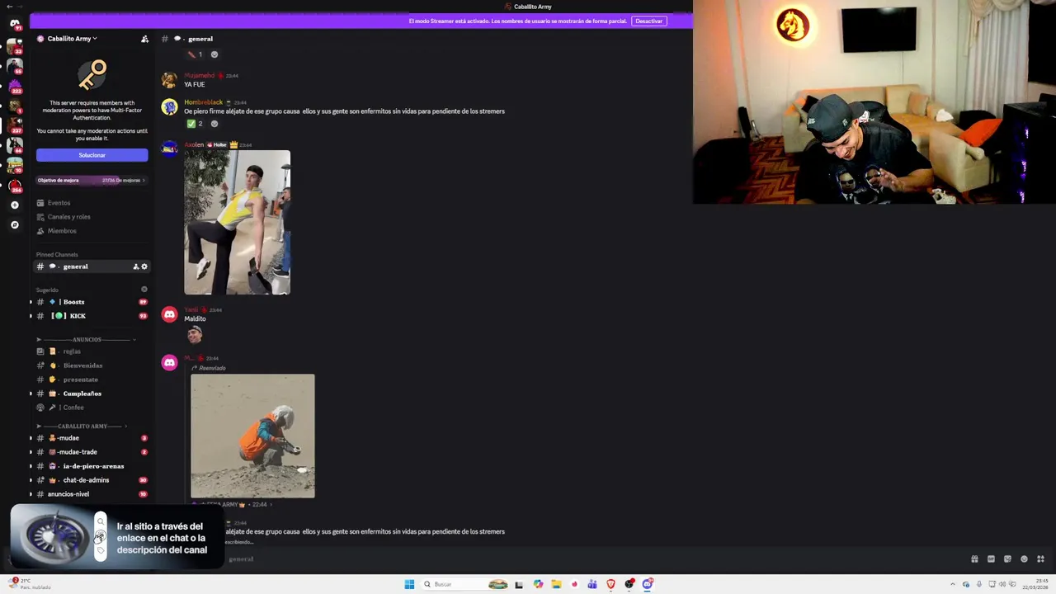Create invite icon on general channel
This screenshot has height=594, width=1056.
pyautogui.click(x=136, y=266)
